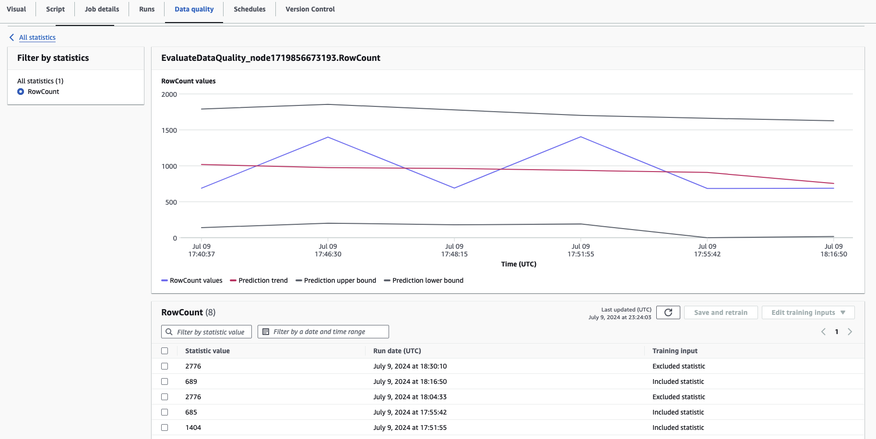Go to next page of RowCount table
This screenshot has width=876, height=439.
(850, 332)
